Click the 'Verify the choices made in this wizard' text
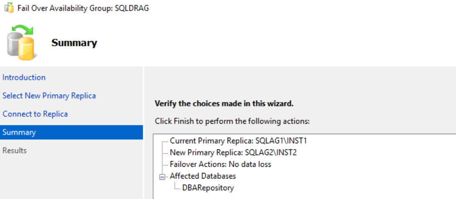456x199 pixels. click(224, 104)
